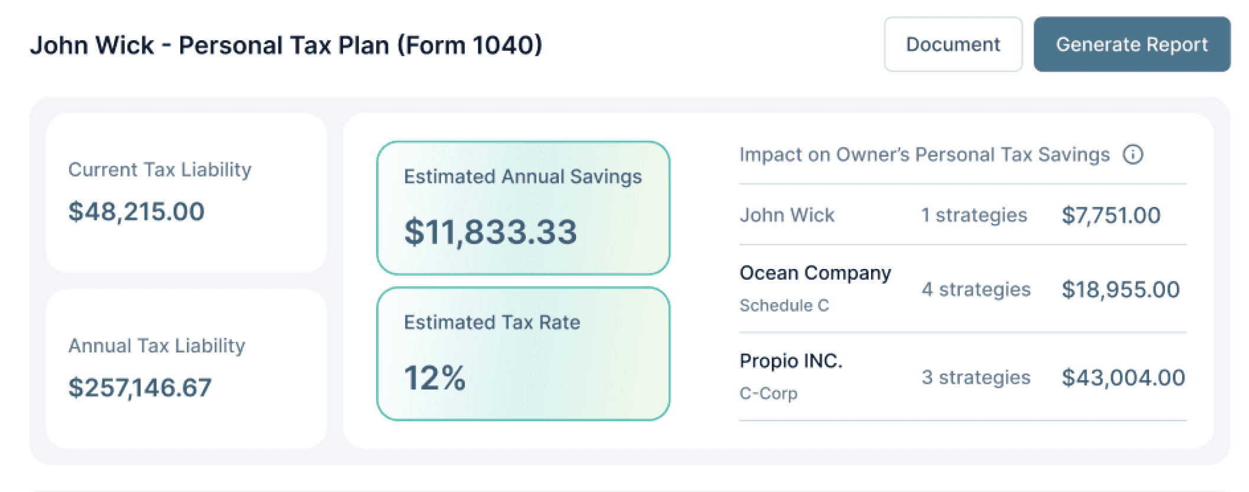Click the Schedule C entity type label

coord(784,306)
